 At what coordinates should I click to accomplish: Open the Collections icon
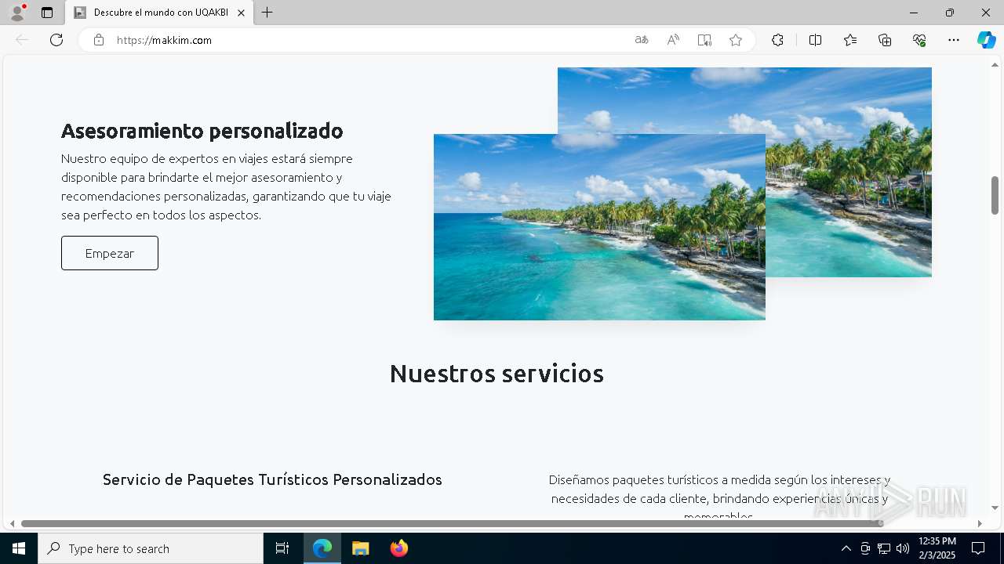[885, 40]
